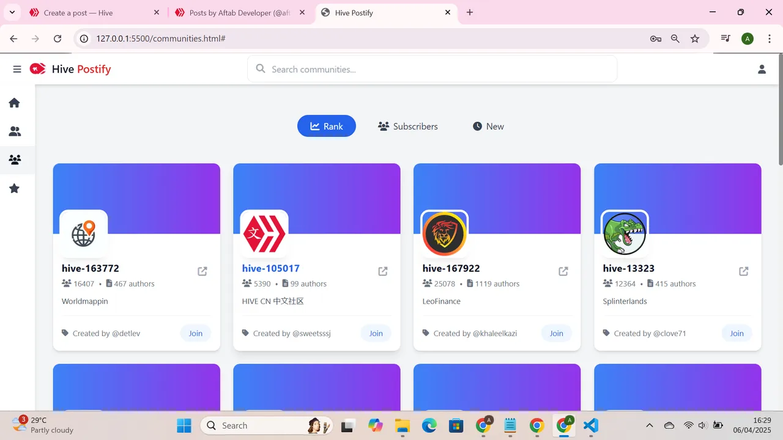Switch to the Create a post — Hive tab
Viewport: 783px width, 440px height.
coord(94,12)
